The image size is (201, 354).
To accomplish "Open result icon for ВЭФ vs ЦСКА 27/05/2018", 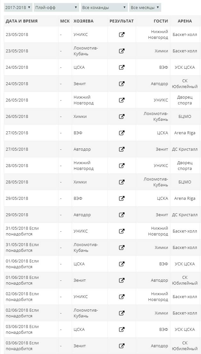I will click(122, 133).
